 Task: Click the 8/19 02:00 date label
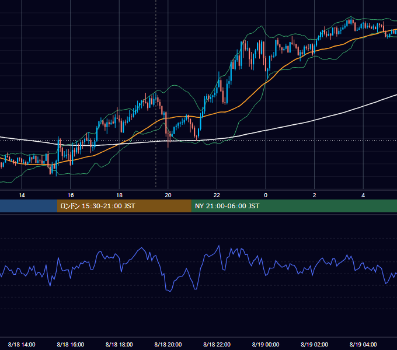314,344
